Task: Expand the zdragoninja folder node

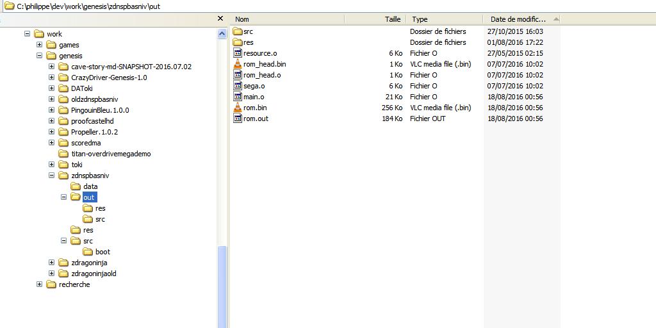Action: [52, 263]
